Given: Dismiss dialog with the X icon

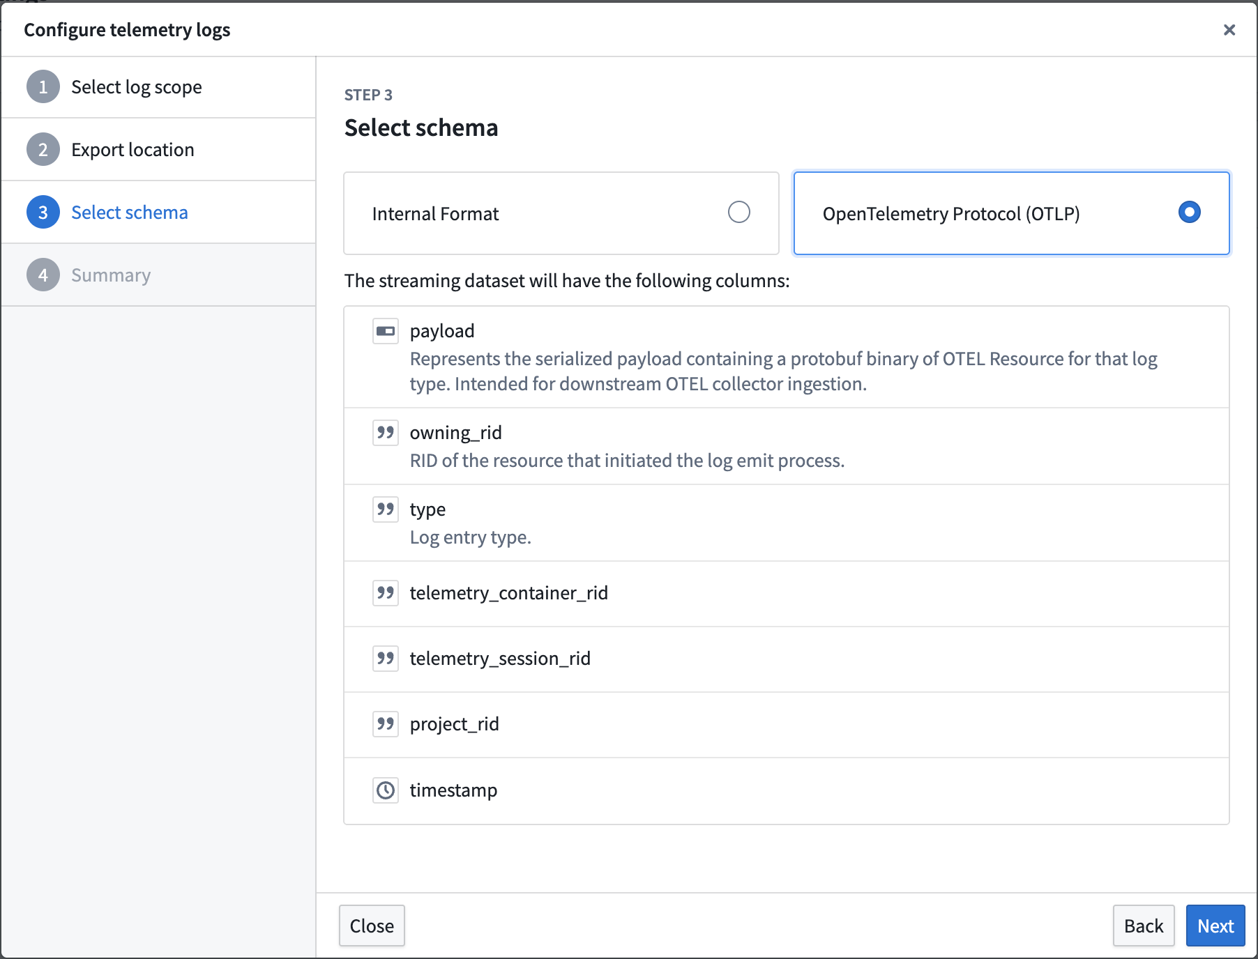Looking at the screenshot, I should (x=1228, y=30).
